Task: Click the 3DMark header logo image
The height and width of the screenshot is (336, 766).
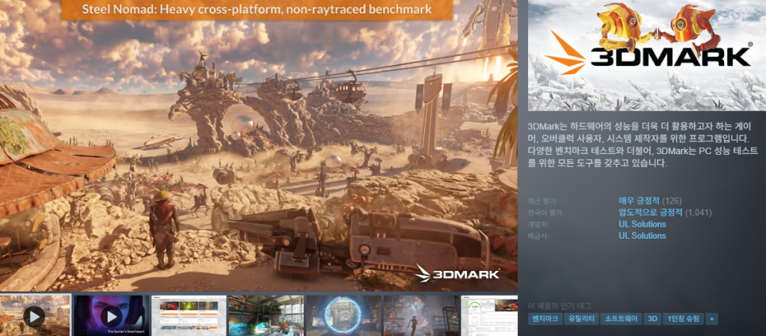Action: 647,56
